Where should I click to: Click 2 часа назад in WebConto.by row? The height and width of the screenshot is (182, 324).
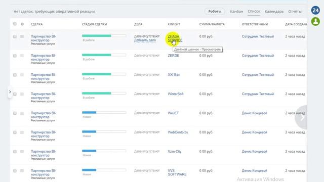pos(295,132)
